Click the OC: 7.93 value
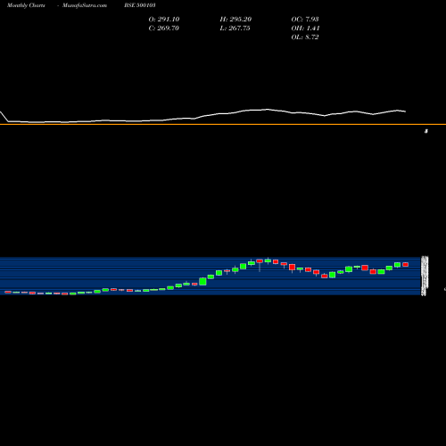This screenshot has height=446, width=446. coord(305,20)
